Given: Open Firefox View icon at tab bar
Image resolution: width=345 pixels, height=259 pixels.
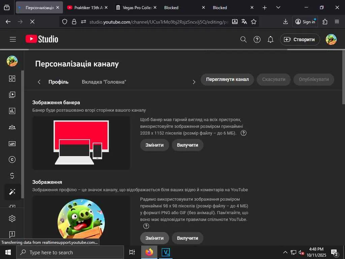Looking at the screenshot, I should pos(7,7).
